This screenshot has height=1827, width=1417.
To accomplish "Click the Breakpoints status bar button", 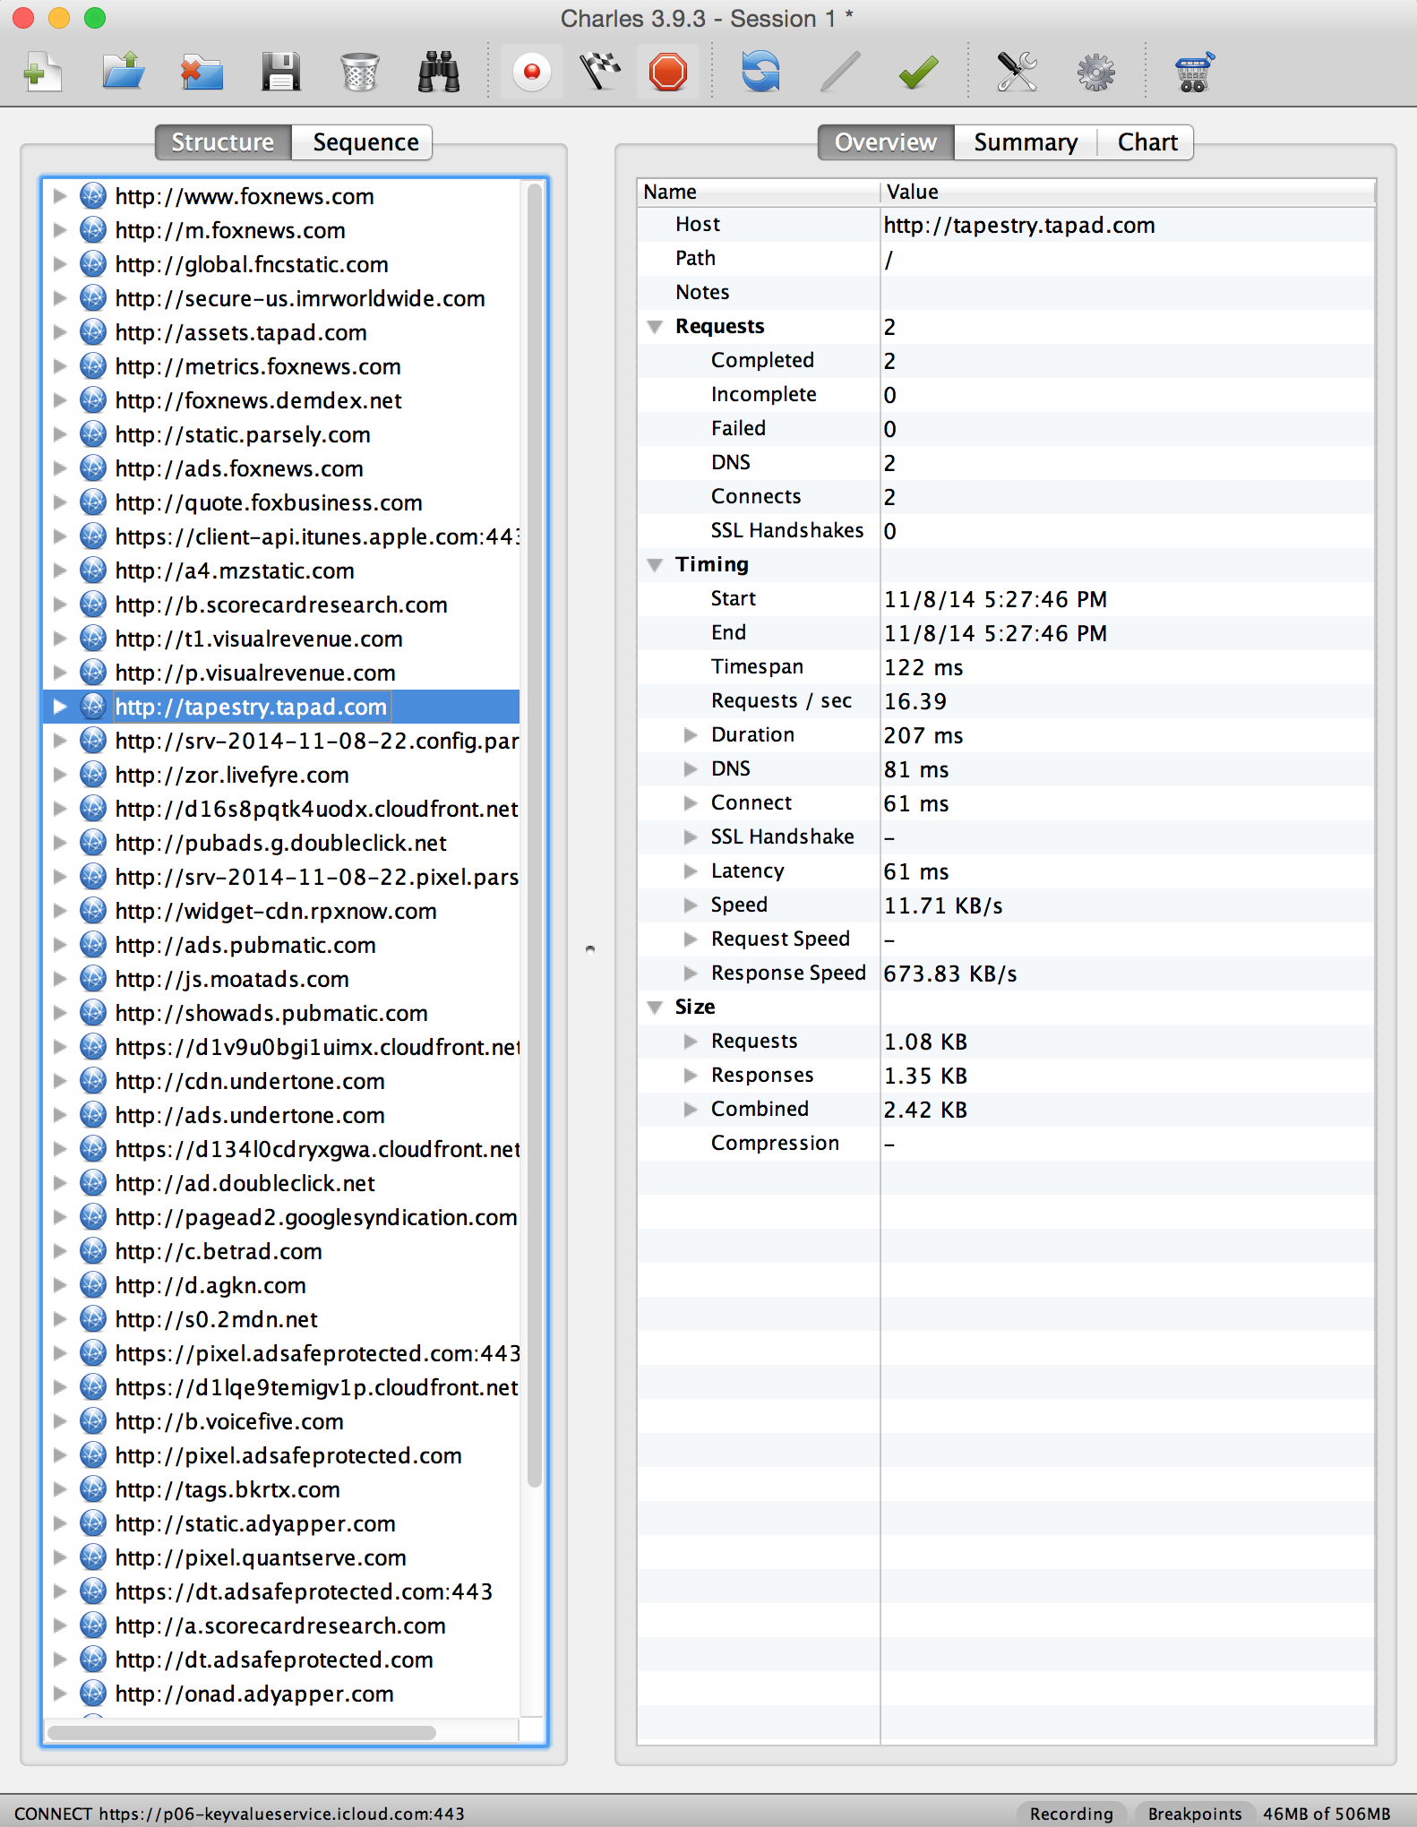I will 1195,1813.
